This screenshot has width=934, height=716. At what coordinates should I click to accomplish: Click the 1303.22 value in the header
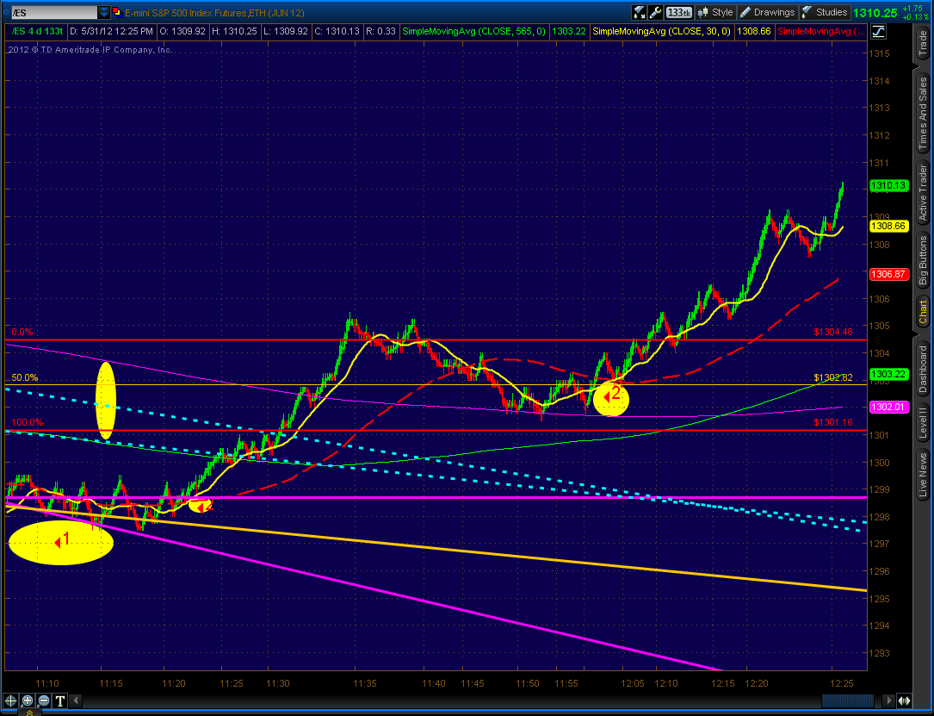coord(569,31)
